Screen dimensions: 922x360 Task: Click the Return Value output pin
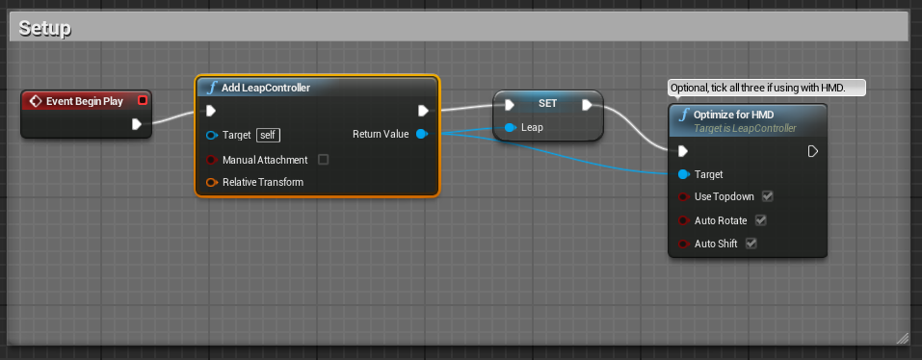tap(421, 134)
